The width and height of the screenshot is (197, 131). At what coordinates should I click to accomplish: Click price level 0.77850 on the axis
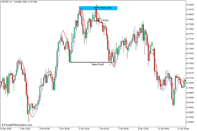[190, 29]
